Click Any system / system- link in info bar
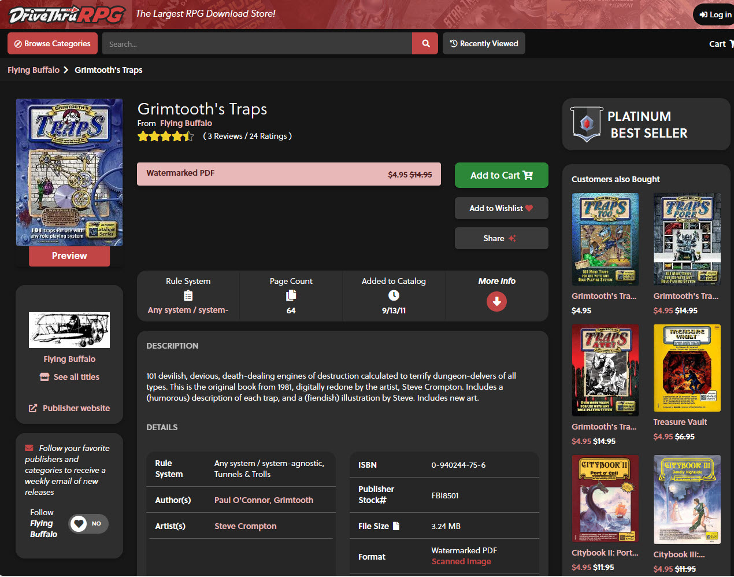 coord(188,310)
